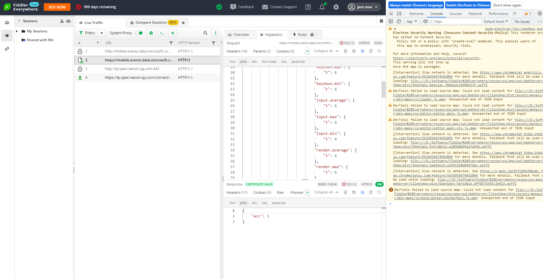This screenshot has width=543, height=279.
Task: Select Form-Data view in the request body
Action: pos(269,62)
